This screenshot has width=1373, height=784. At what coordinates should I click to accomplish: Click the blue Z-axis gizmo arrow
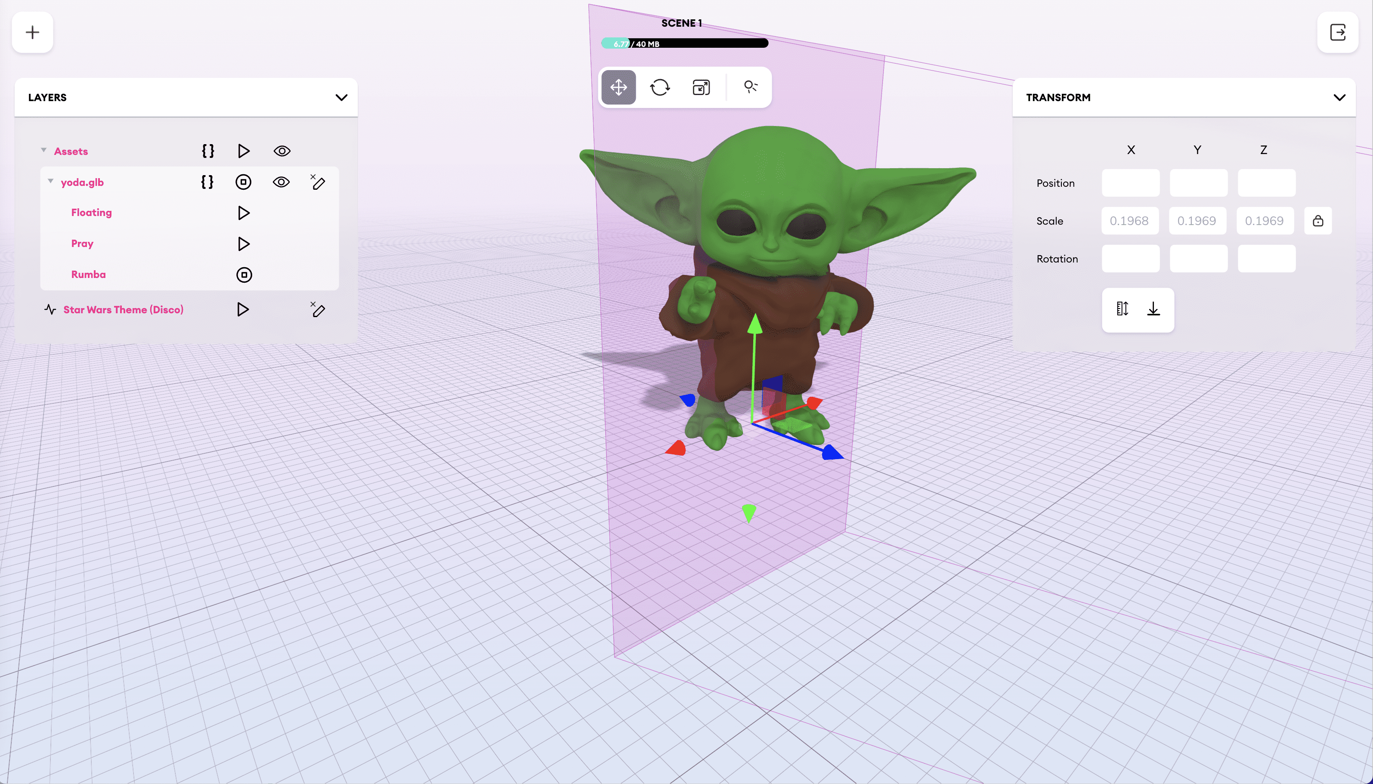coord(832,452)
